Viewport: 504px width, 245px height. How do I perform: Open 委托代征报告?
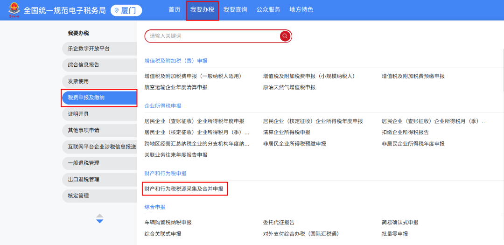tap(279, 223)
